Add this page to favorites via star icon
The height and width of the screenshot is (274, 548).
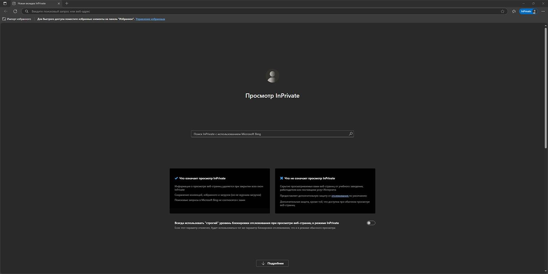point(502,11)
